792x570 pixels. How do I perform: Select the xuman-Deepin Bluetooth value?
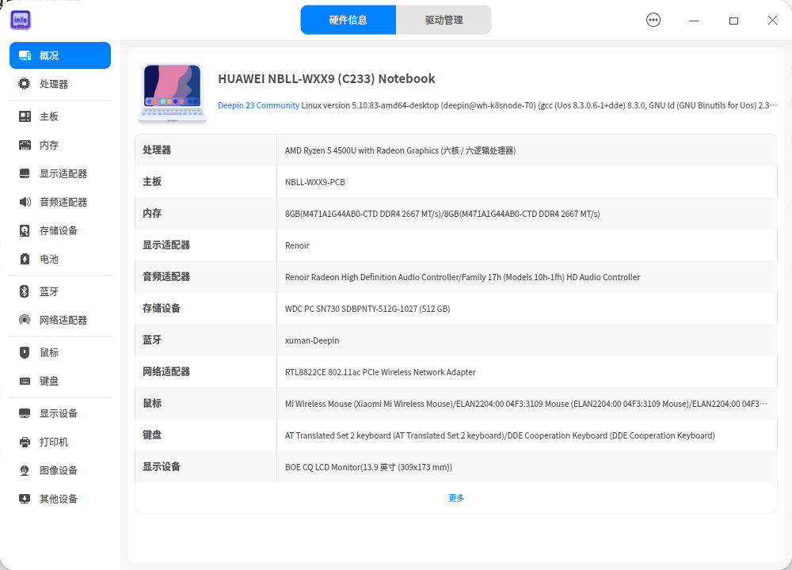point(311,340)
